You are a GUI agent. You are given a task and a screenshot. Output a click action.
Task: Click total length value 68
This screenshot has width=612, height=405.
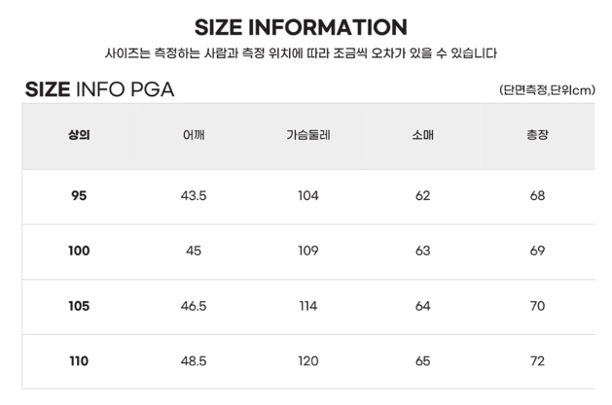[x=537, y=195]
